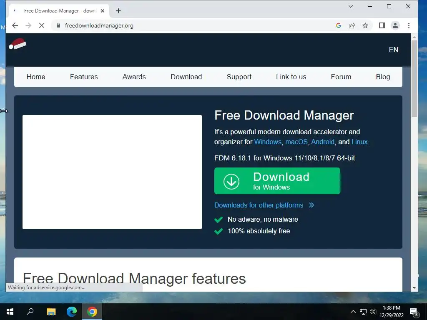427x320 pixels.
Task: Open the Awards menu item
Action: click(134, 77)
